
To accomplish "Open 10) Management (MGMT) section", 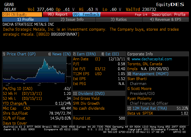I will (148, 74).
